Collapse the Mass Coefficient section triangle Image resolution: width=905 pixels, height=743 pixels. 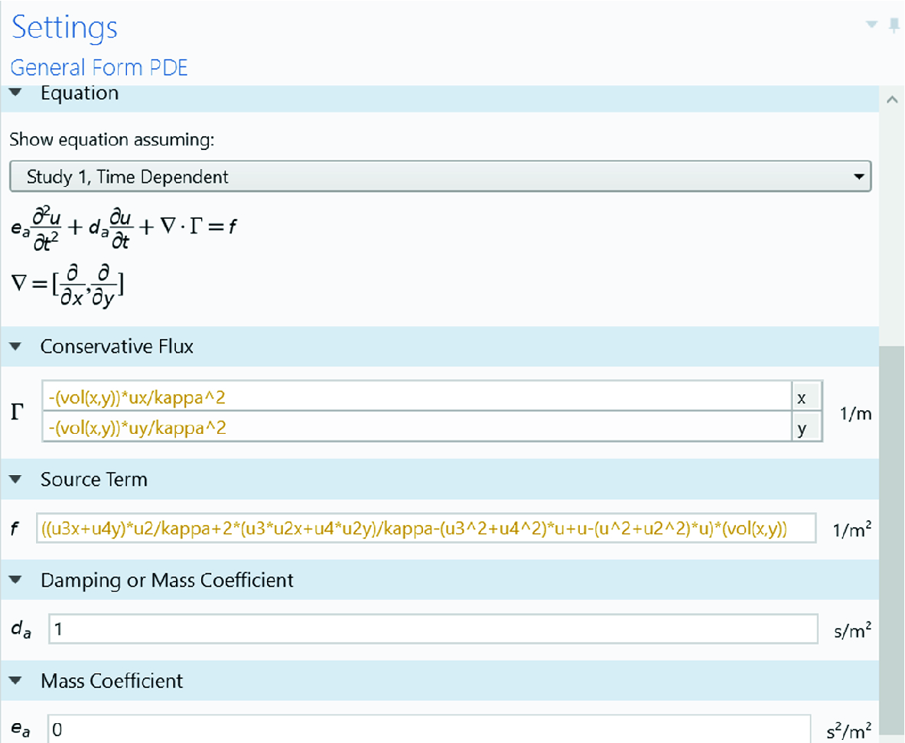click(x=16, y=680)
